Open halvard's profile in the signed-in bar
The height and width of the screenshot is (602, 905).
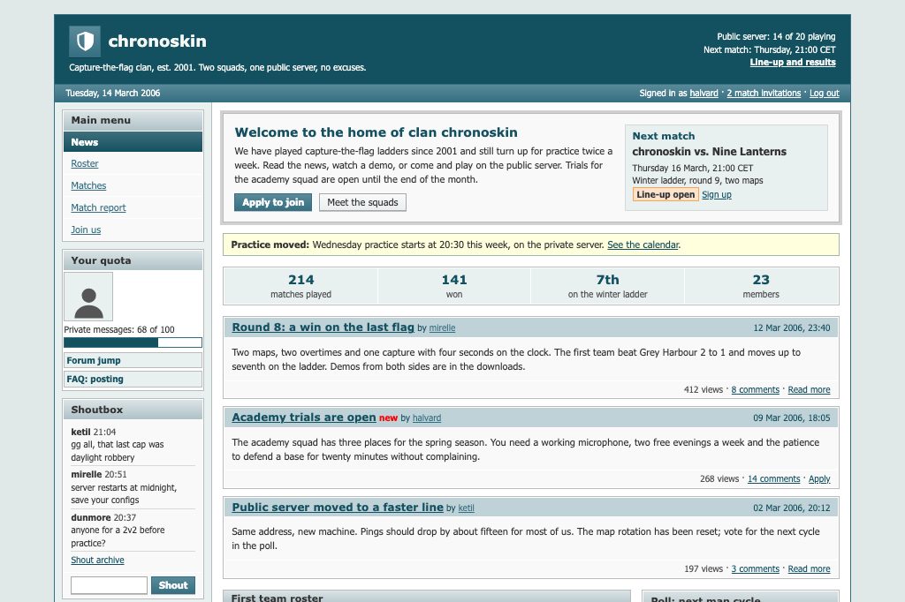(703, 93)
